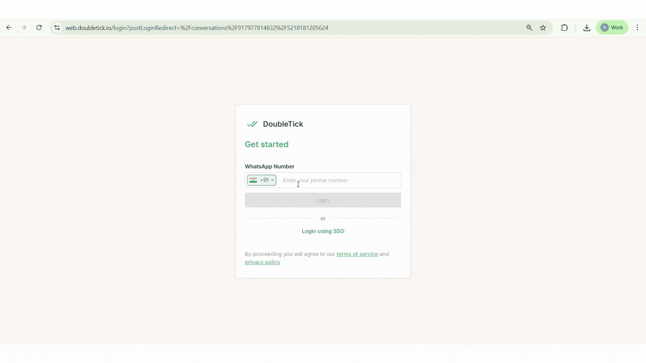Open the privacy policy link

click(262, 262)
